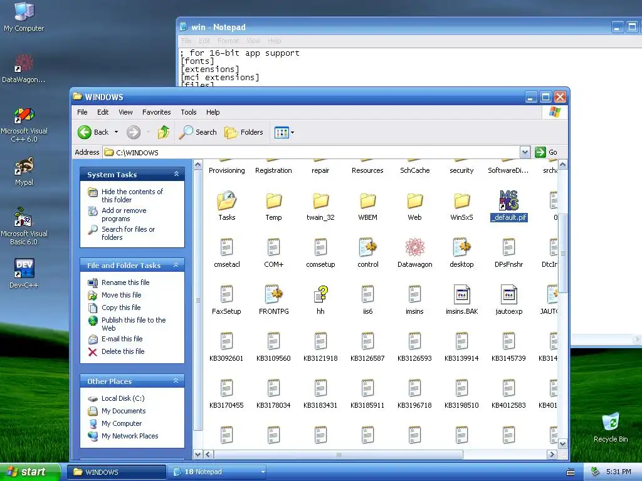Click the text area in win - Notepad
Screen dimensions: 642x481
[409, 66]
